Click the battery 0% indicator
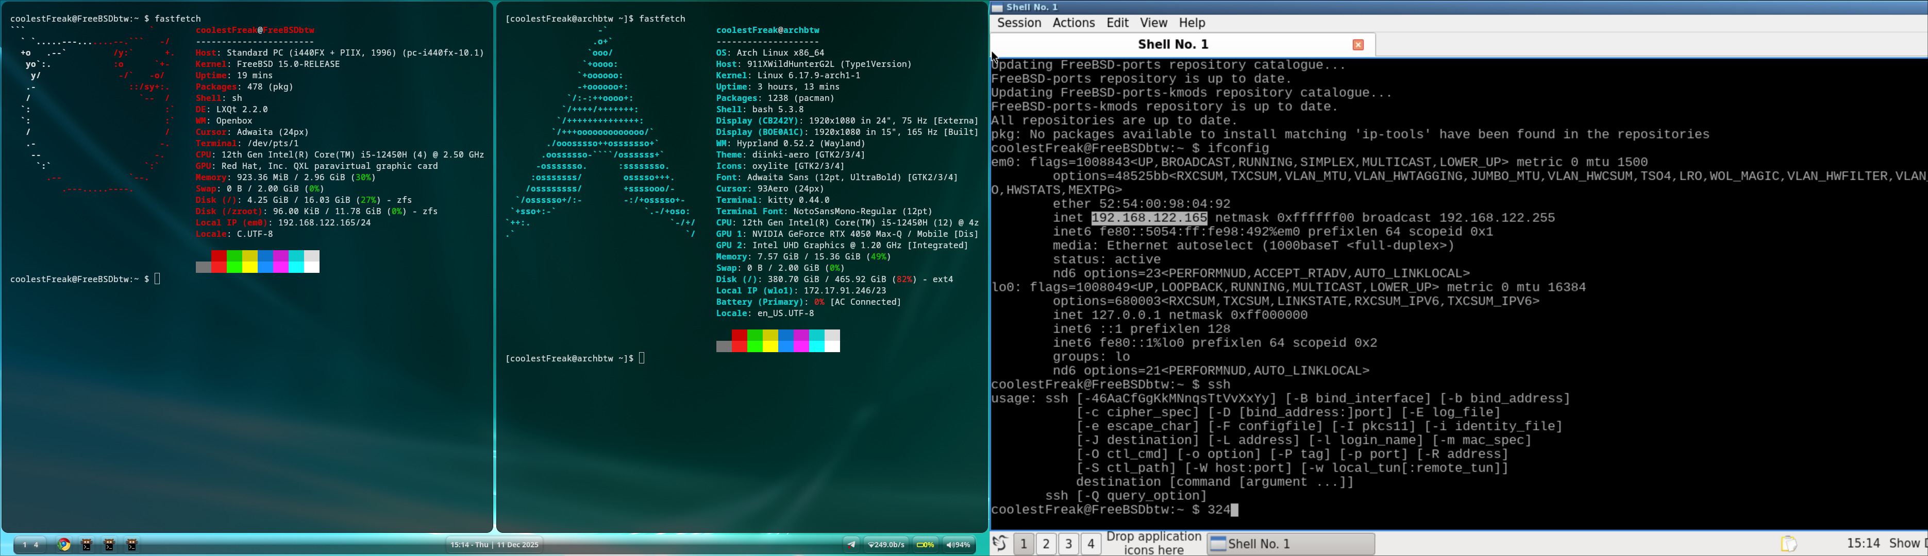Viewport: 1928px width, 556px height. [x=926, y=545]
